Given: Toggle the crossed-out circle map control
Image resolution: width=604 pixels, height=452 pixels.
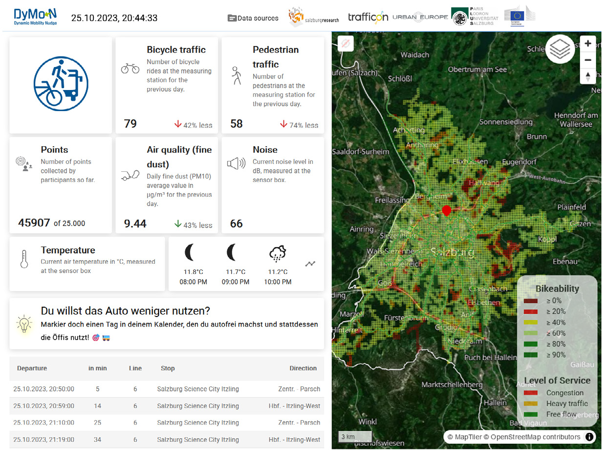Looking at the screenshot, I should [x=345, y=44].
